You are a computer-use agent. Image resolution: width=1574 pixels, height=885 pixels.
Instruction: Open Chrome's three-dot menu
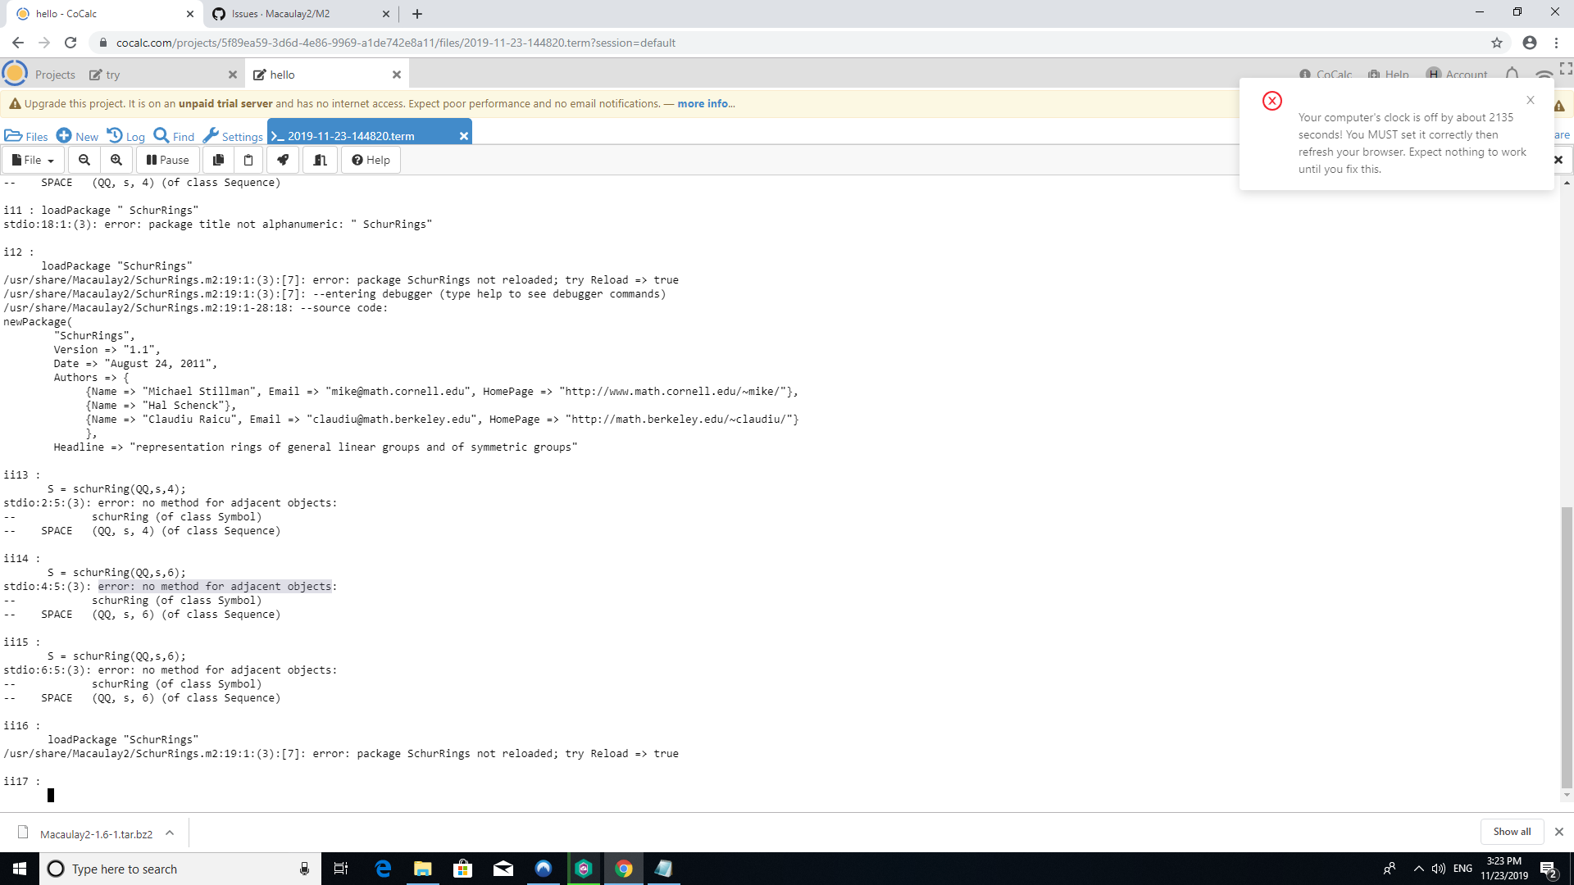click(1557, 43)
